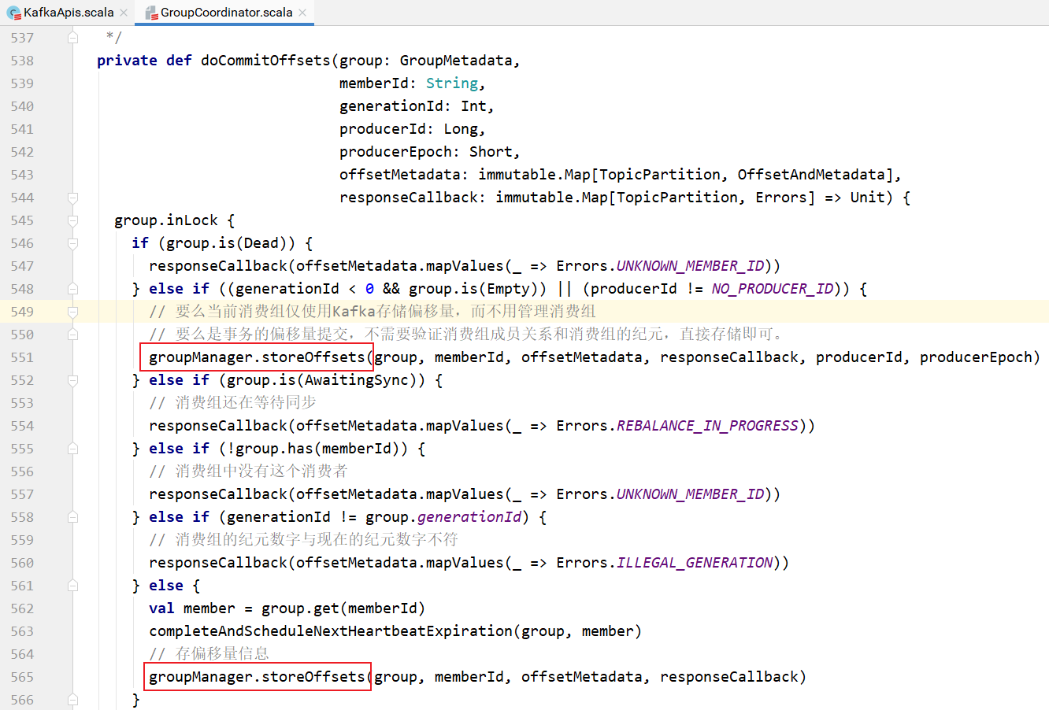This screenshot has width=1049, height=710.
Task: Collapse the final else block at line 561
Action: [x=72, y=586]
